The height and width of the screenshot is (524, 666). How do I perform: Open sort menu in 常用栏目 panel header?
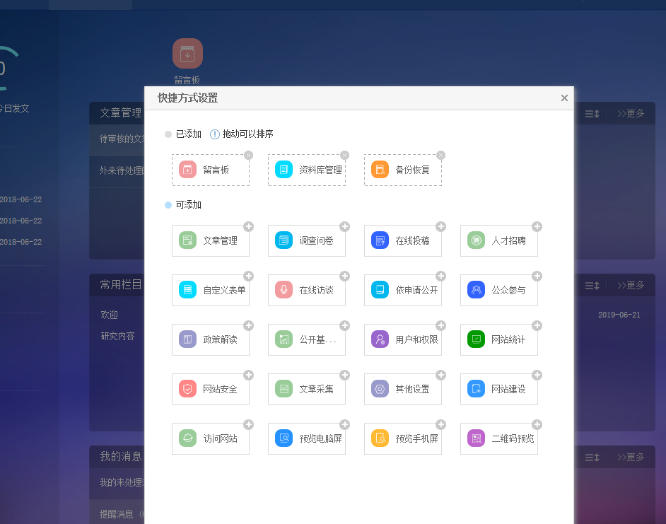pyautogui.click(x=592, y=285)
